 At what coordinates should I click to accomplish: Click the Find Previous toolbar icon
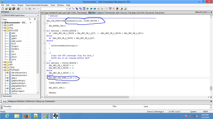(x=70, y=9)
